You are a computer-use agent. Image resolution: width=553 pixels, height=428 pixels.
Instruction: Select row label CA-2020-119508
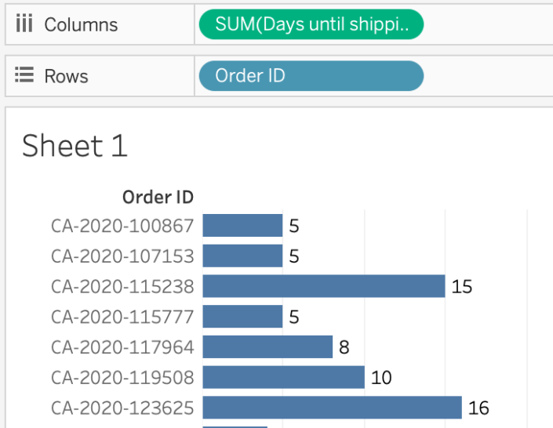pyautogui.click(x=122, y=377)
